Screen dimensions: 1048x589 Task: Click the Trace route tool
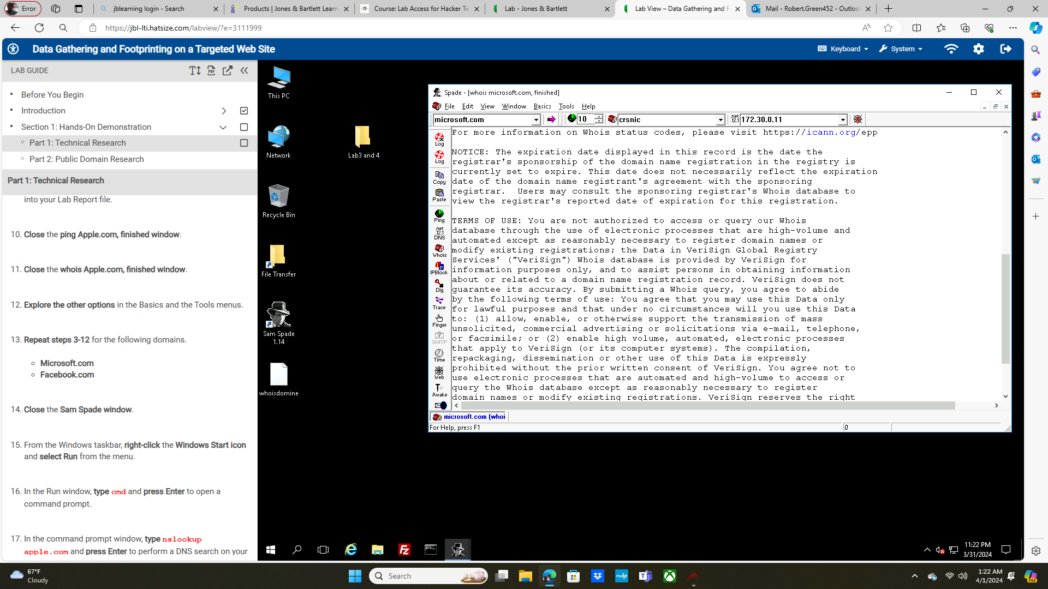439,303
